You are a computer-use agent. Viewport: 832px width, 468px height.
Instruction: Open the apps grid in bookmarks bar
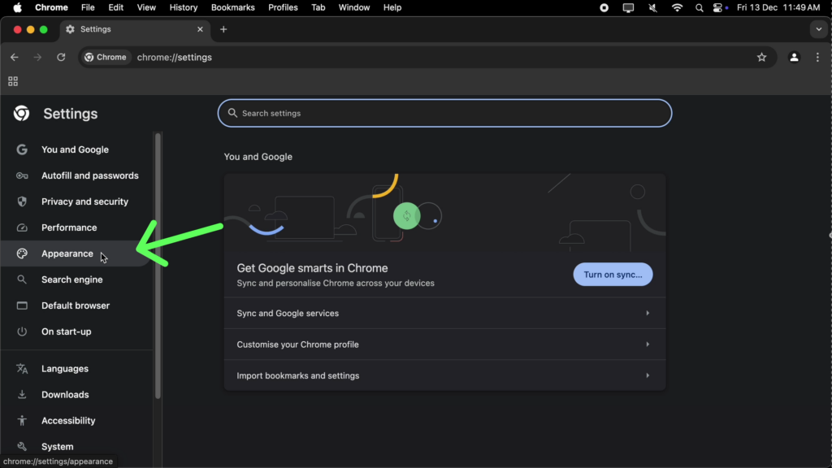tap(13, 81)
